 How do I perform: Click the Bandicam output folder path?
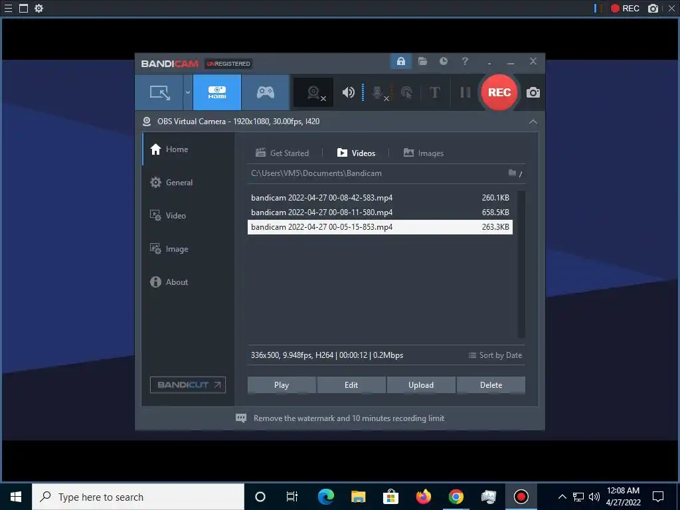point(316,173)
